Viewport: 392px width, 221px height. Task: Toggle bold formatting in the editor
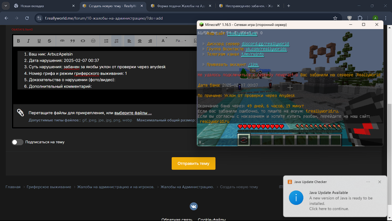[18, 41]
